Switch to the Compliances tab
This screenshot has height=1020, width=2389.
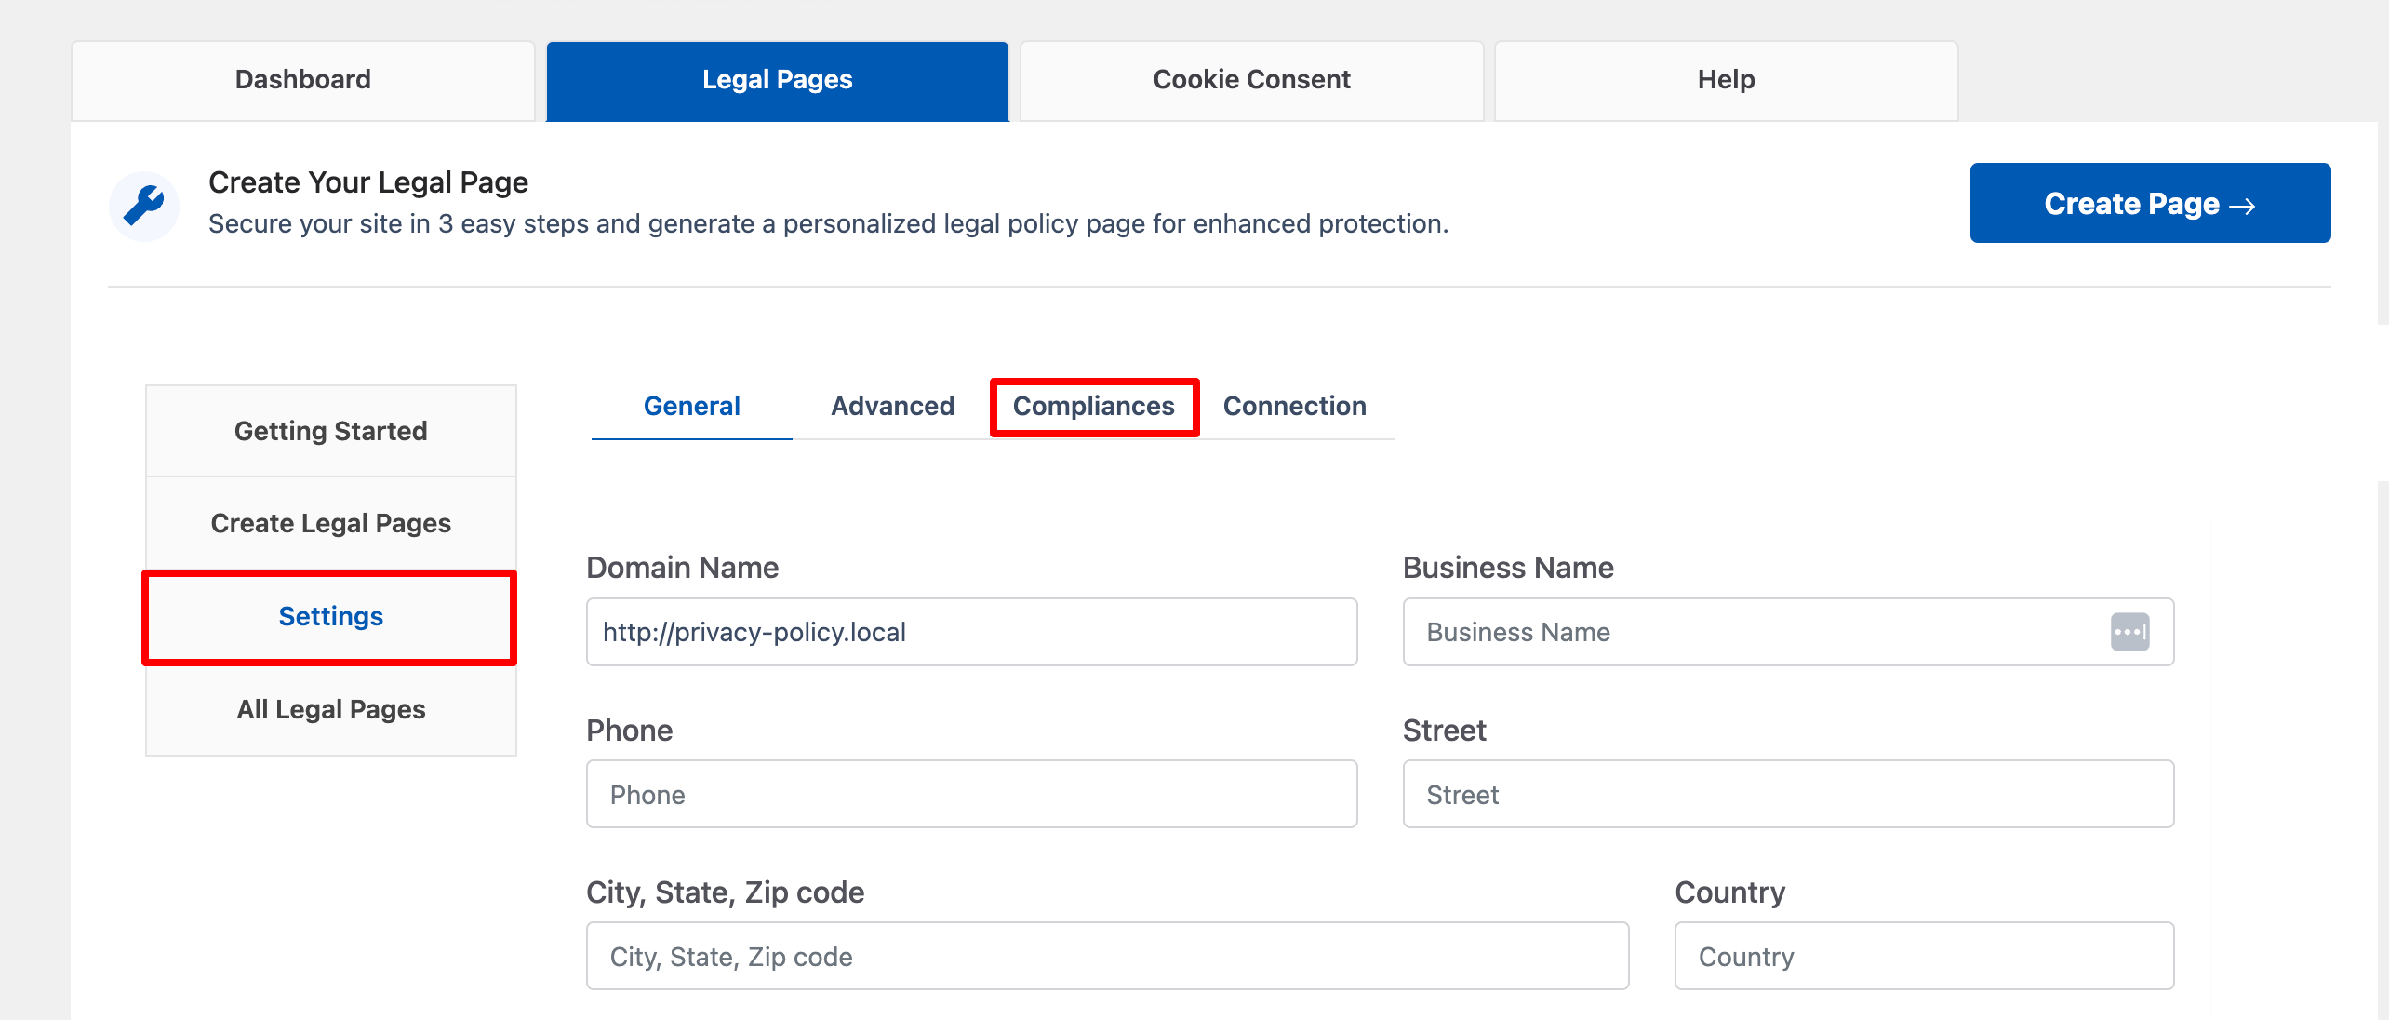coord(1094,406)
